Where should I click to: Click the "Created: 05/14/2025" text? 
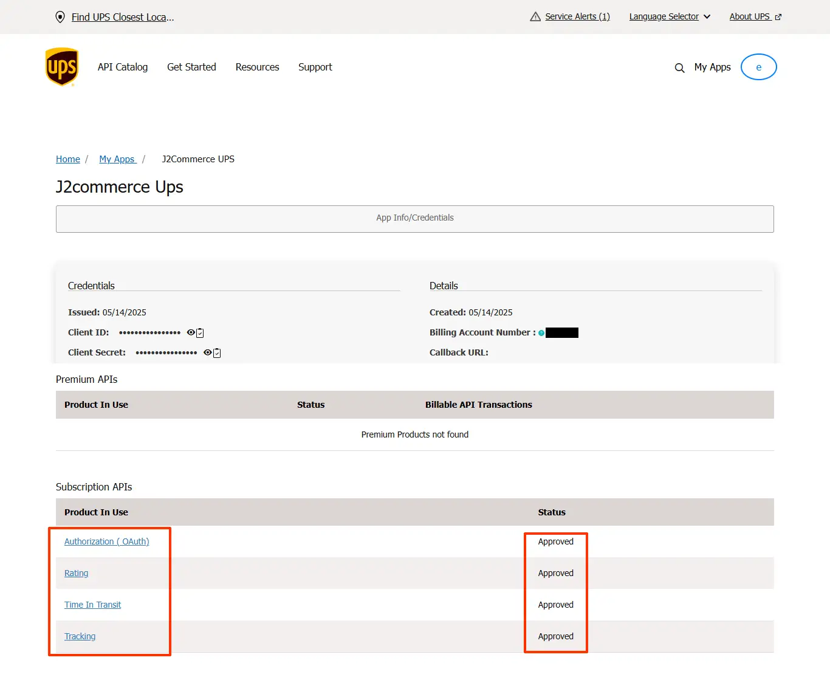click(471, 312)
